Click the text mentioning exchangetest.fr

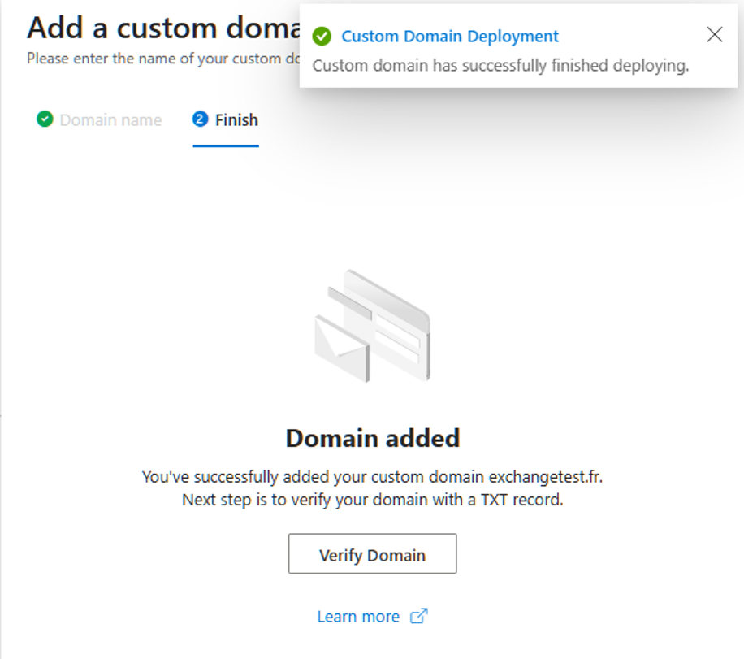pyautogui.click(x=373, y=476)
